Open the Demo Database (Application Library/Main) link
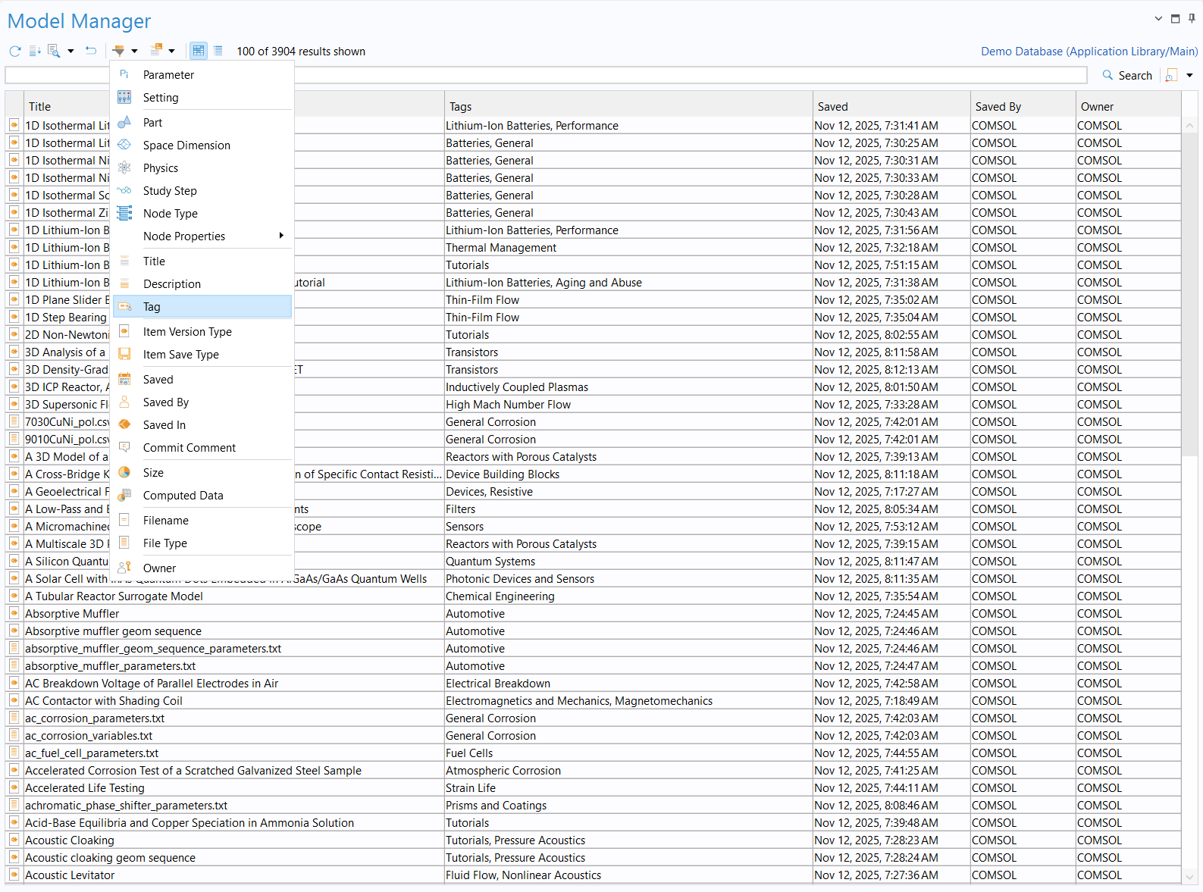The height and width of the screenshot is (892, 1203). tap(1089, 52)
